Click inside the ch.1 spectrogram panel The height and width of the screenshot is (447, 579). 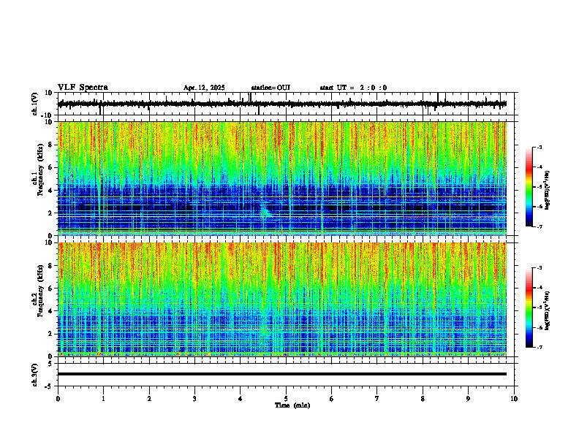pyautogui.click(x=282, y=178)
